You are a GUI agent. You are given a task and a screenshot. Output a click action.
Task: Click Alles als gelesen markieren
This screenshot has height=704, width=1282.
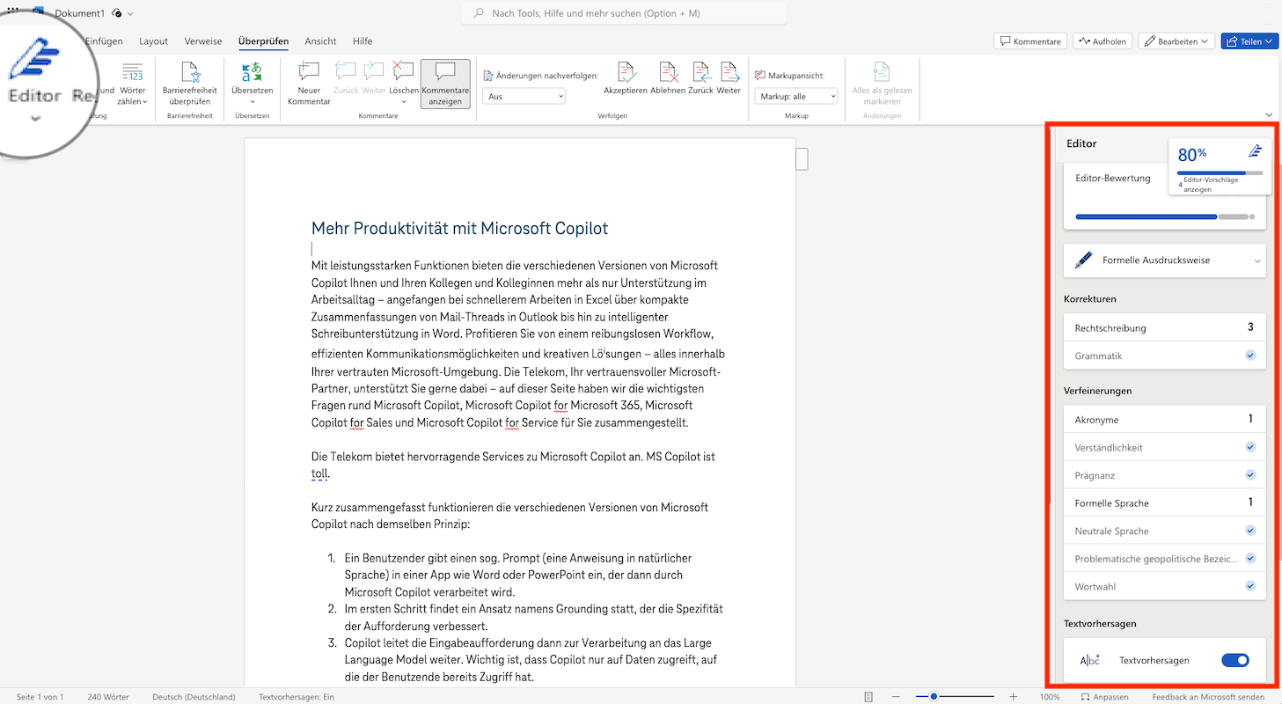tap(882, 84)
